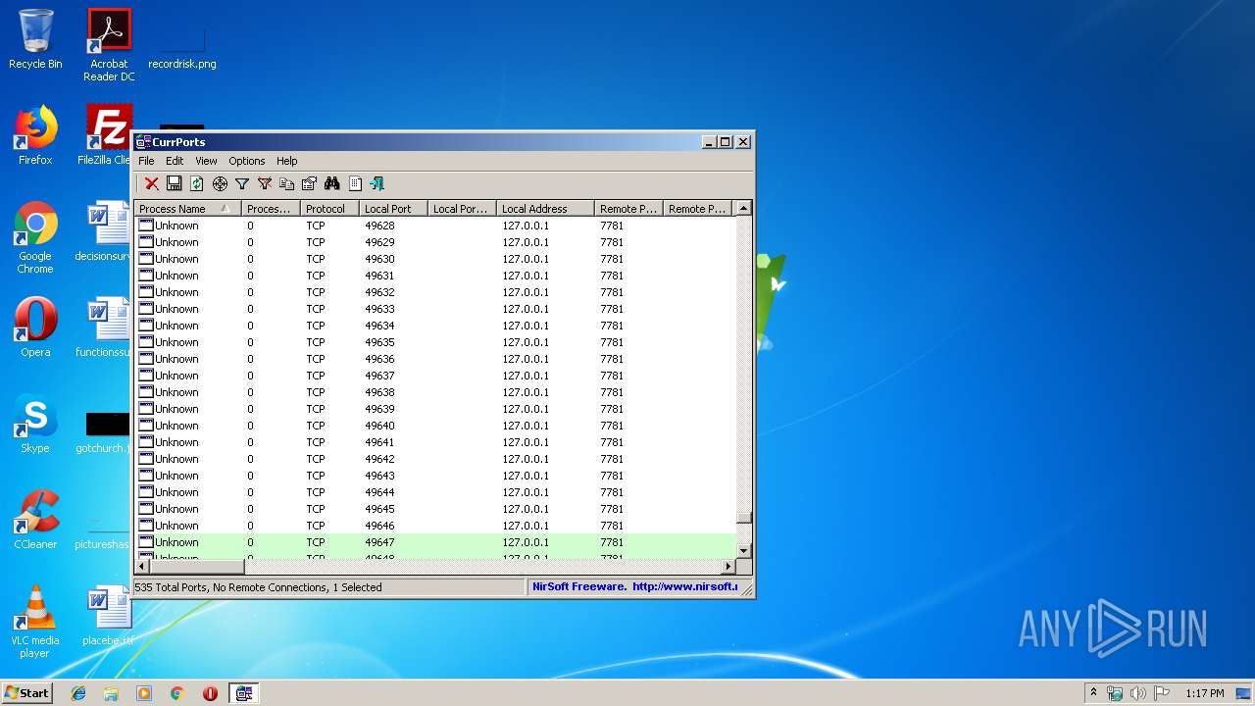Click the exit door toolbar icon
This screenshot has width=1255, height=706.
(x=377, y=183)
